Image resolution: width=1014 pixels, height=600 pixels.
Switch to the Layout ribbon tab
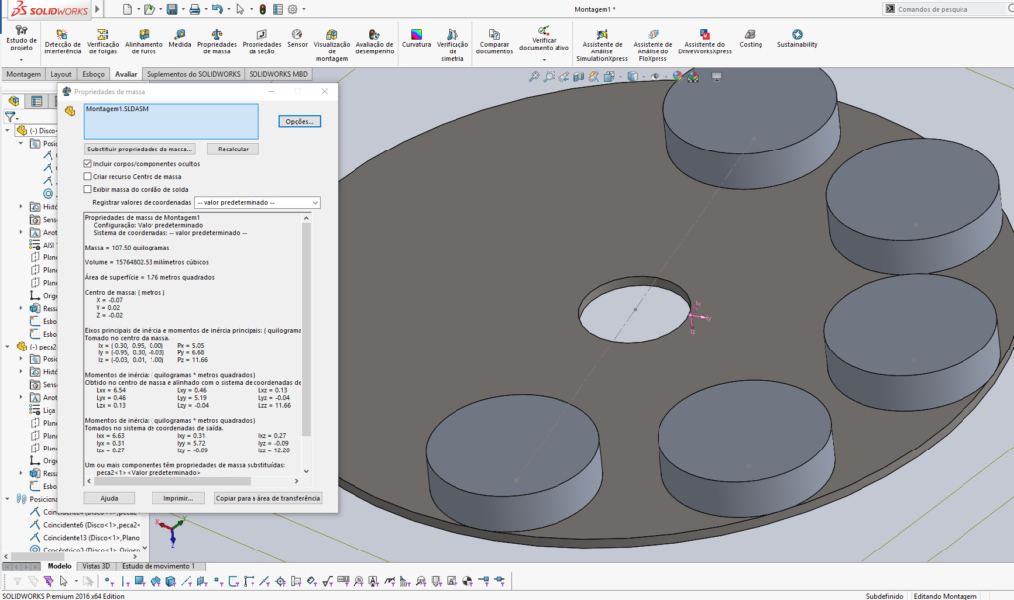click(x=61, y=74)
